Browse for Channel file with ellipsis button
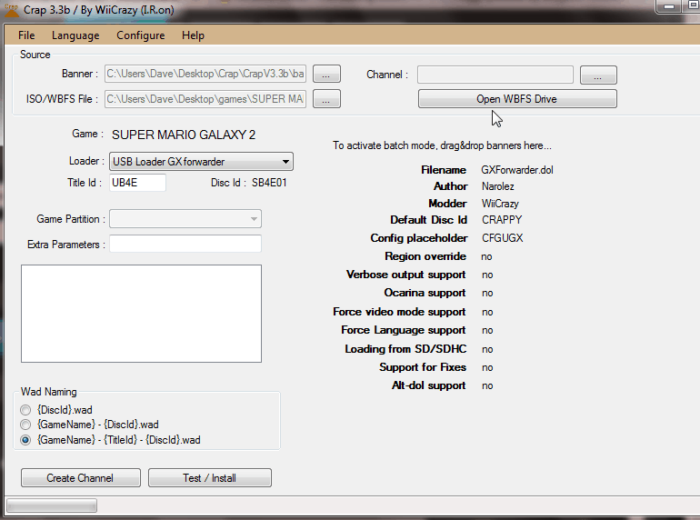The width and height of the screenshot is (700, 520). (598, 75)
